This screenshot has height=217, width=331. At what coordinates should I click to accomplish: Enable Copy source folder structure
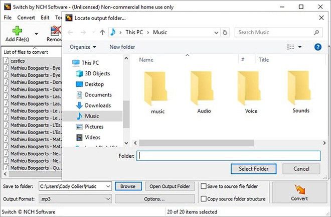tap(204, 199)
